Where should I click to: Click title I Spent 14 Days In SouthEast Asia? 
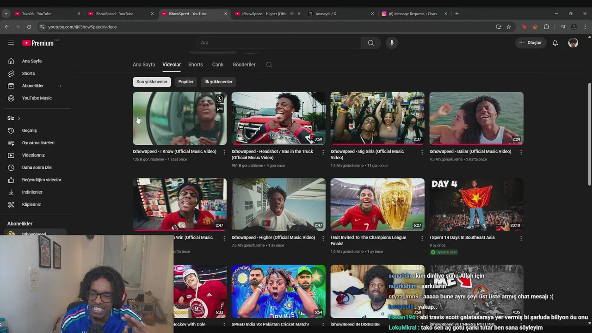tap(462, 238)
